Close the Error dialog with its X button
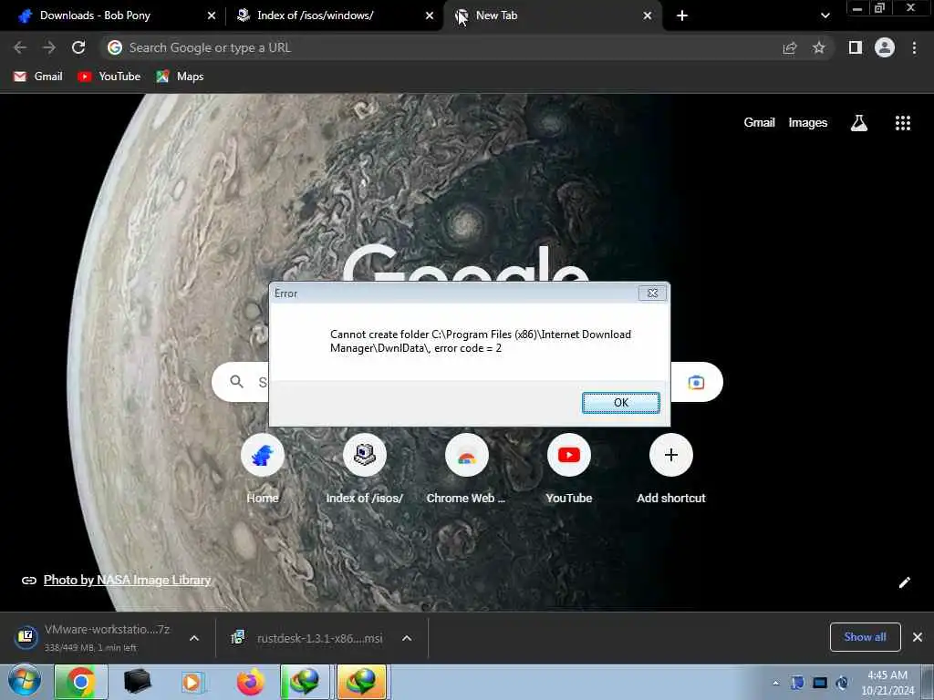Screen dimensions: 934x700 [x=652, y=293]
